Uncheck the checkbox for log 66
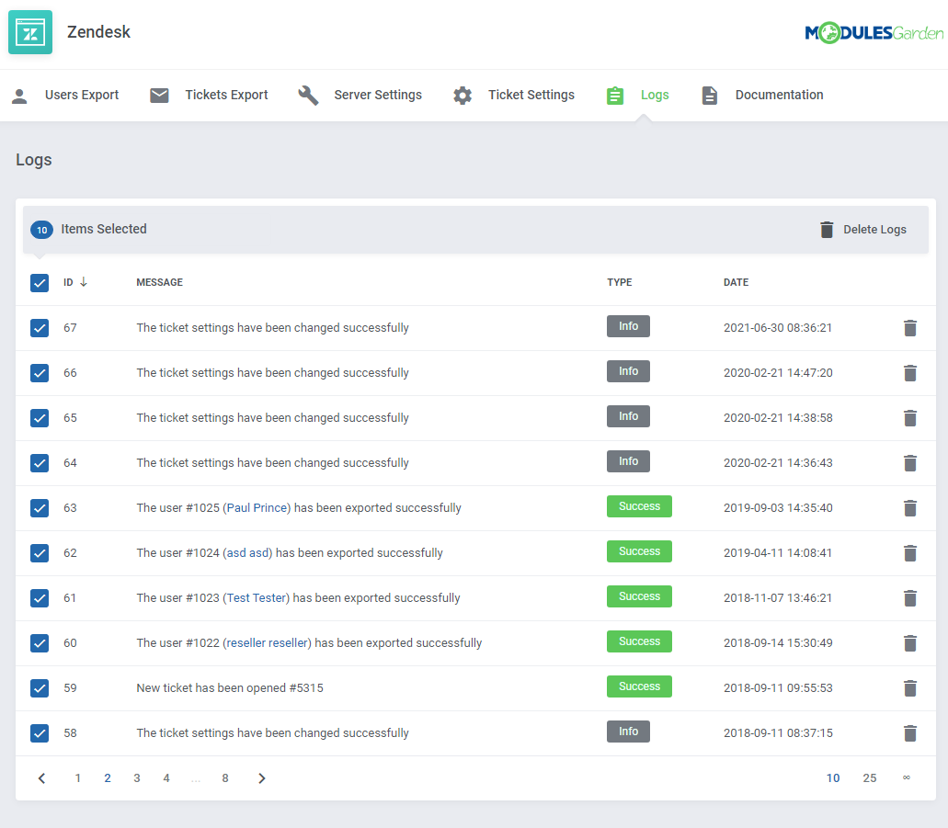Image resolution: width=948 pixels, height=828 pixels. [40, 373]
